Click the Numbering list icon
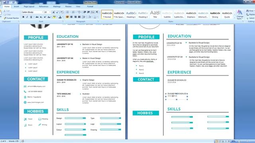The height and width of the screenshot is (143, 255). pyautogui.click(x=73, y=12)
